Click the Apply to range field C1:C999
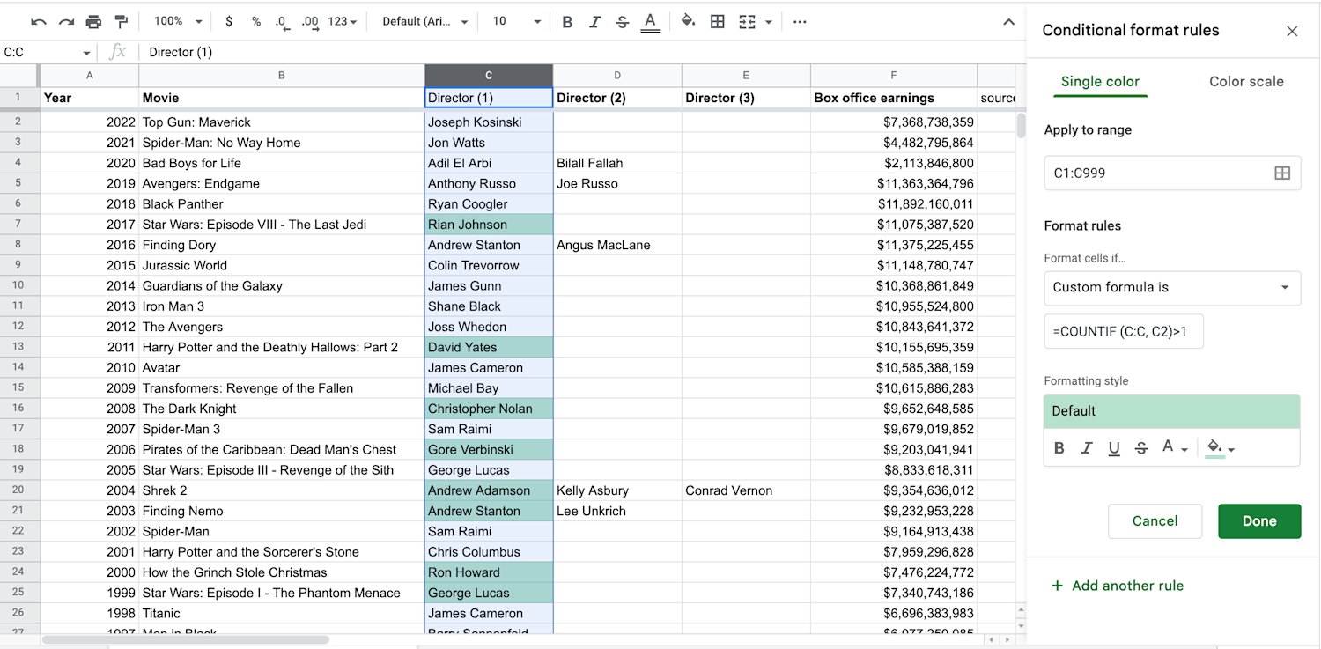The height and width of the screenshot is (649, 1321). point(1172,173)
